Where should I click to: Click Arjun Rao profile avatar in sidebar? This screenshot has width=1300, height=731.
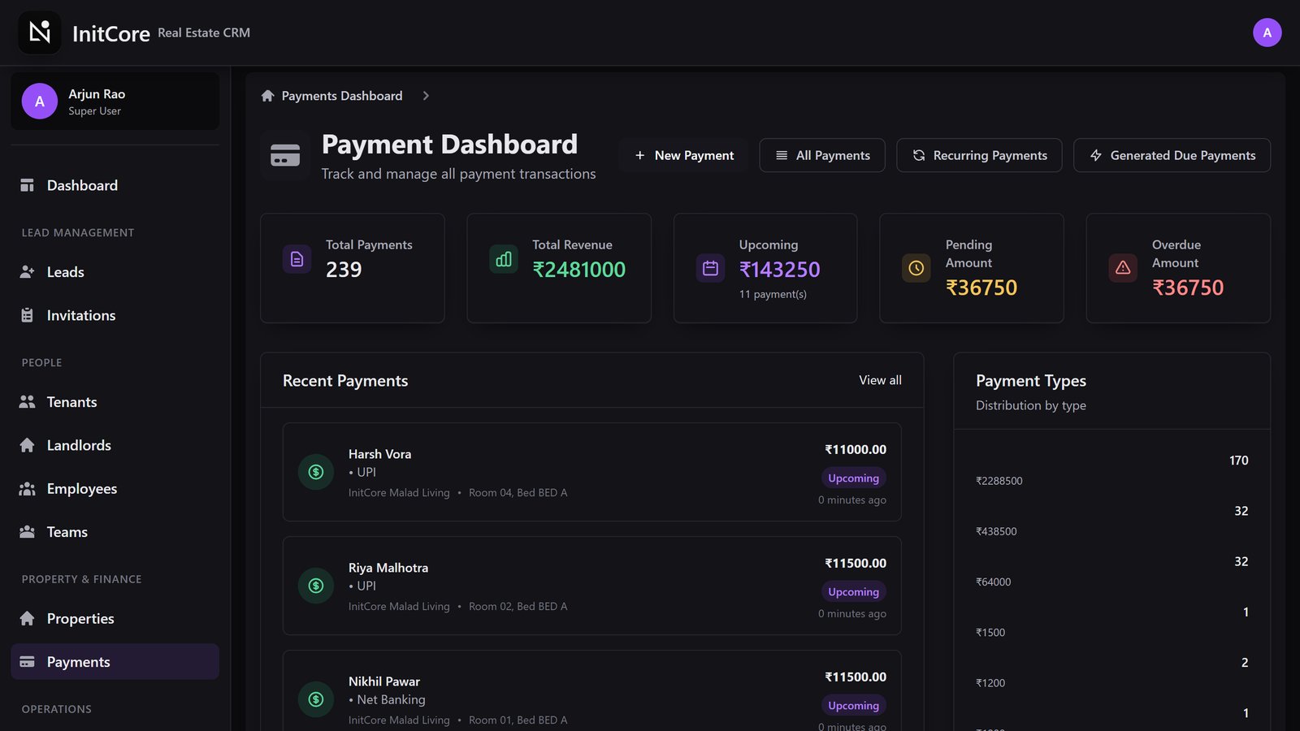[40, 102]
